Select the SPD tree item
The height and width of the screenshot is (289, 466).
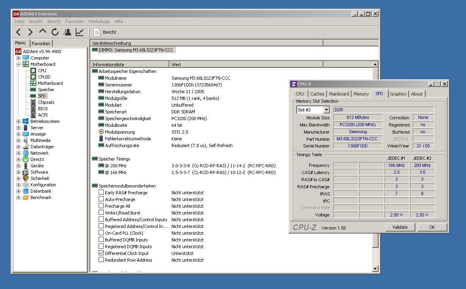pyautogui.click(x=42, y=96)
